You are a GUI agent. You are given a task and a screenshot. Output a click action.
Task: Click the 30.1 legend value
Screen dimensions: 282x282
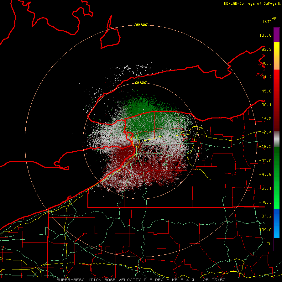[267, 105]
